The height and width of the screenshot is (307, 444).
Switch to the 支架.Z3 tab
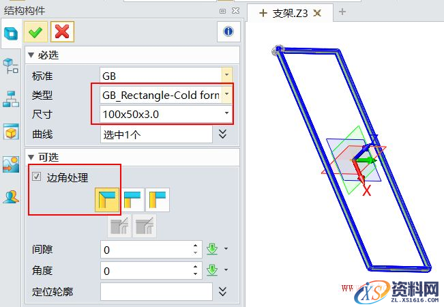click(x=290, y=13)
